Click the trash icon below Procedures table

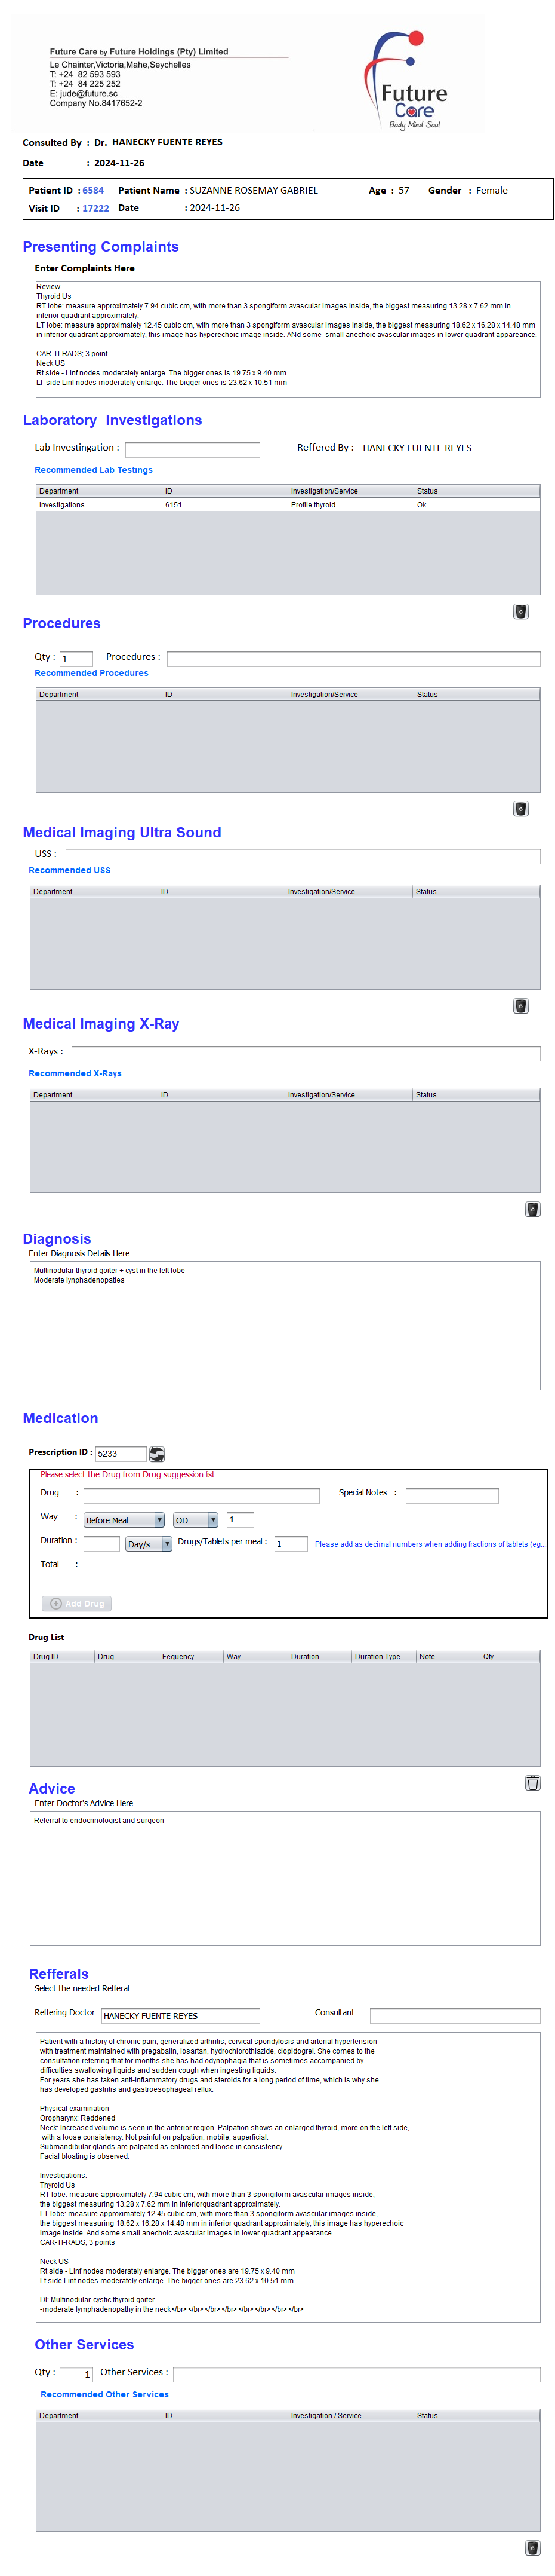[x=520, y=809]
